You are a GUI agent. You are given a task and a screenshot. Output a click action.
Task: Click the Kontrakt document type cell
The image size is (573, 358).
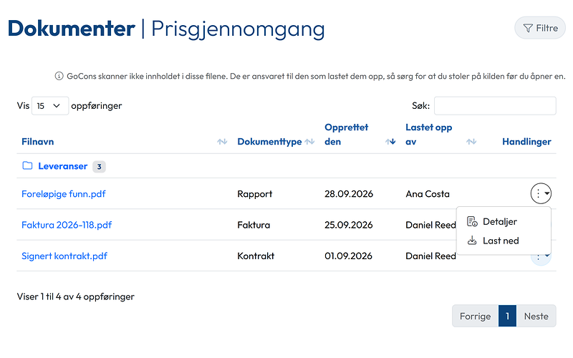[256, 256]
